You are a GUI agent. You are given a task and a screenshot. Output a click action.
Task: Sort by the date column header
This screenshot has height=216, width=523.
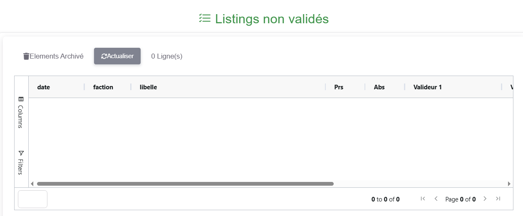44,87
